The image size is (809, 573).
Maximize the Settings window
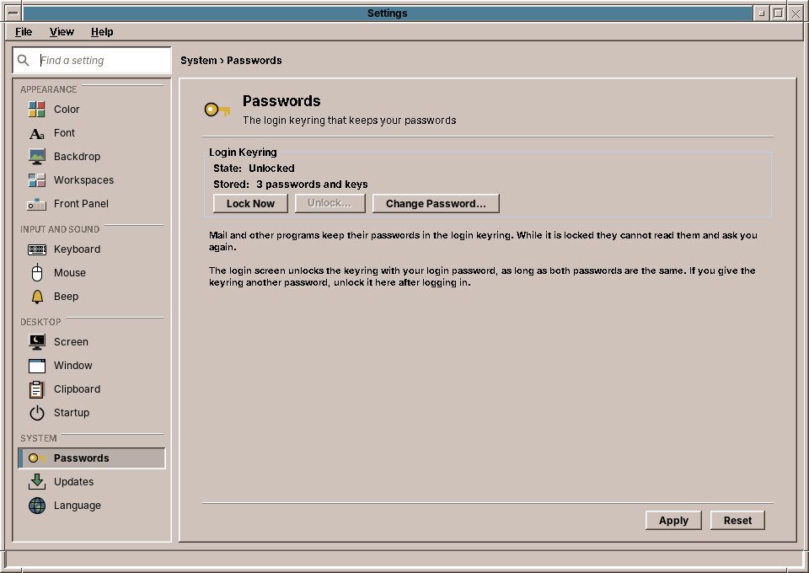(x=779, y=13)
